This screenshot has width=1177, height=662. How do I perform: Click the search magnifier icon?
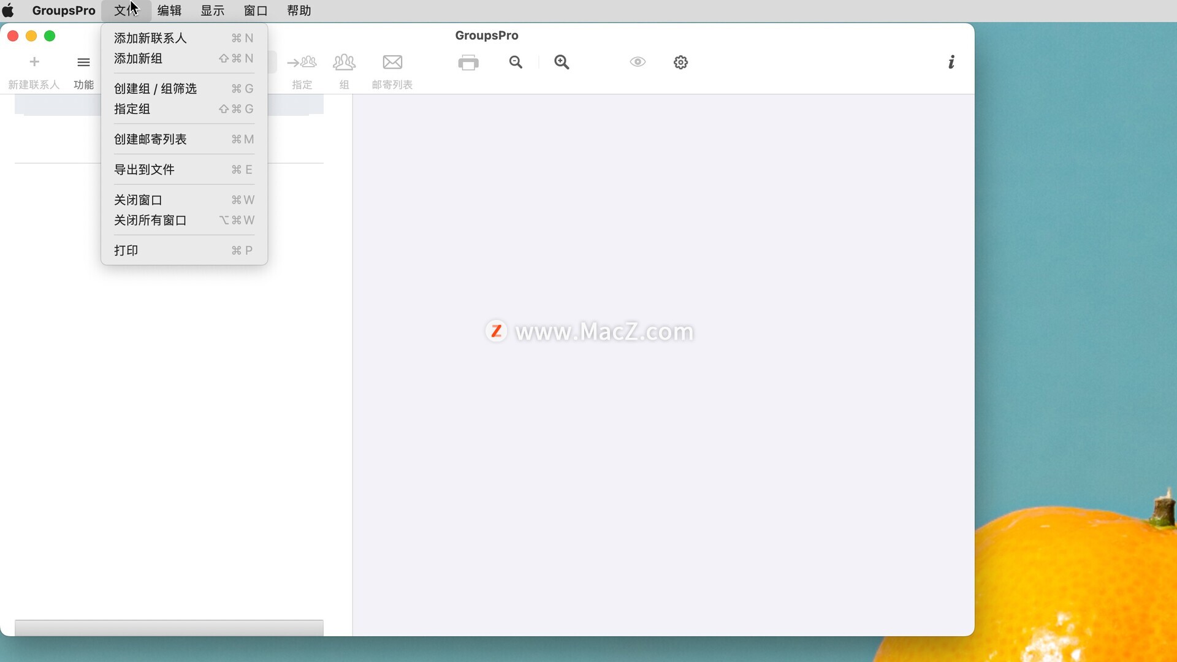pyautogui.click(x=516, y=62)
